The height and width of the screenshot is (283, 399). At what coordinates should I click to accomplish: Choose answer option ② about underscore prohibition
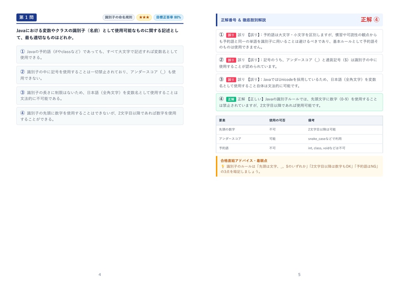pyautogui.click(x=100, y=75)
